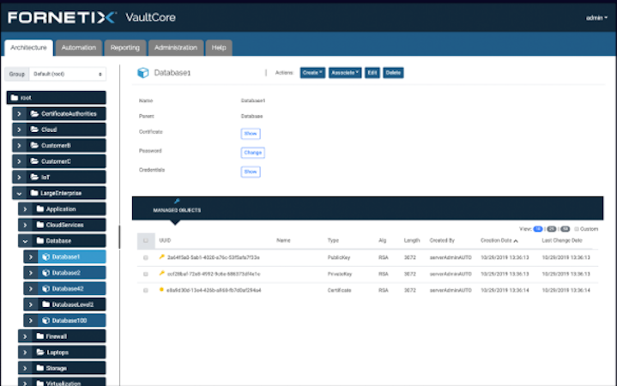Open the Reporting tab
Screen dimensions: 617x386
(124, 48)
